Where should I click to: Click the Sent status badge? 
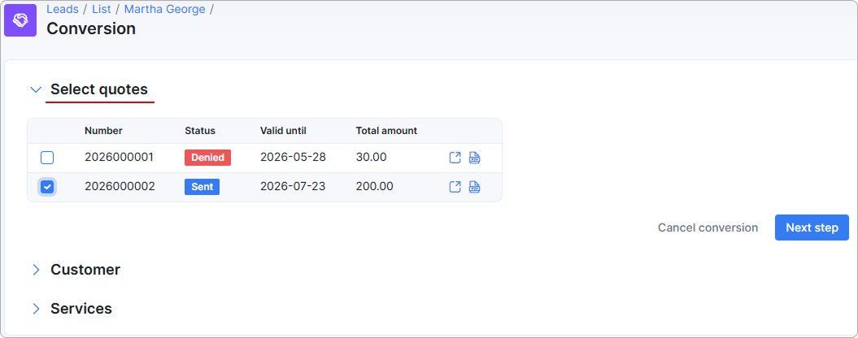202,187
